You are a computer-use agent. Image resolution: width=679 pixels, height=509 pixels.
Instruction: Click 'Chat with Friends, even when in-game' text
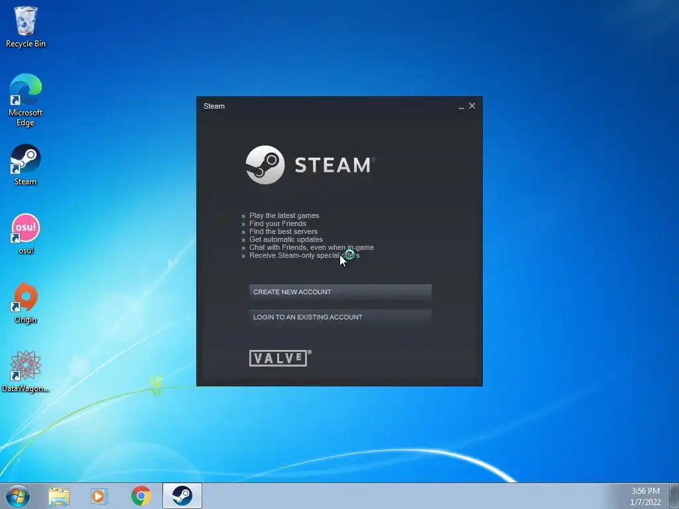[x=312, y=248]
